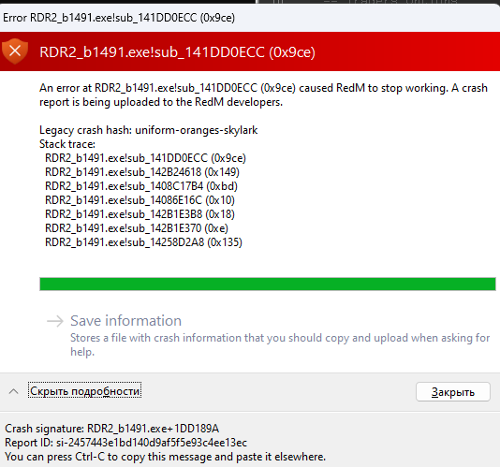500x467 pixels.
Task: Click the green upload progress bar
Action: tap(268, 284)
